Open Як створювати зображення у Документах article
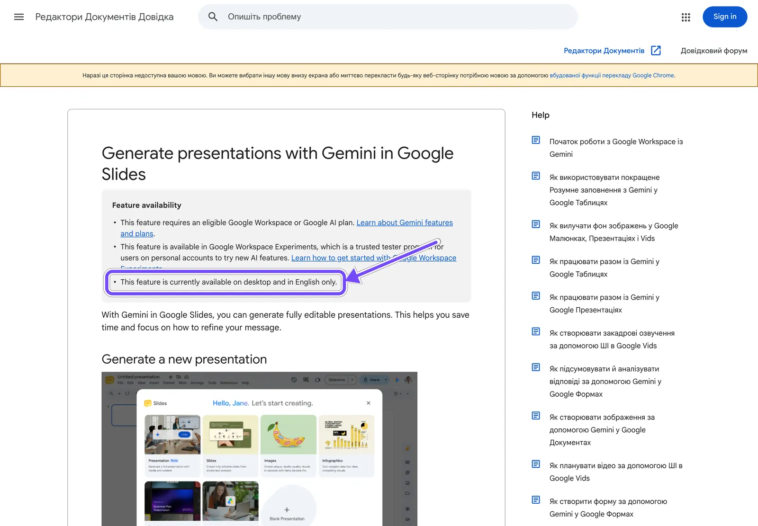The width and height of the screenshot is (758, 526). (602, 430)
